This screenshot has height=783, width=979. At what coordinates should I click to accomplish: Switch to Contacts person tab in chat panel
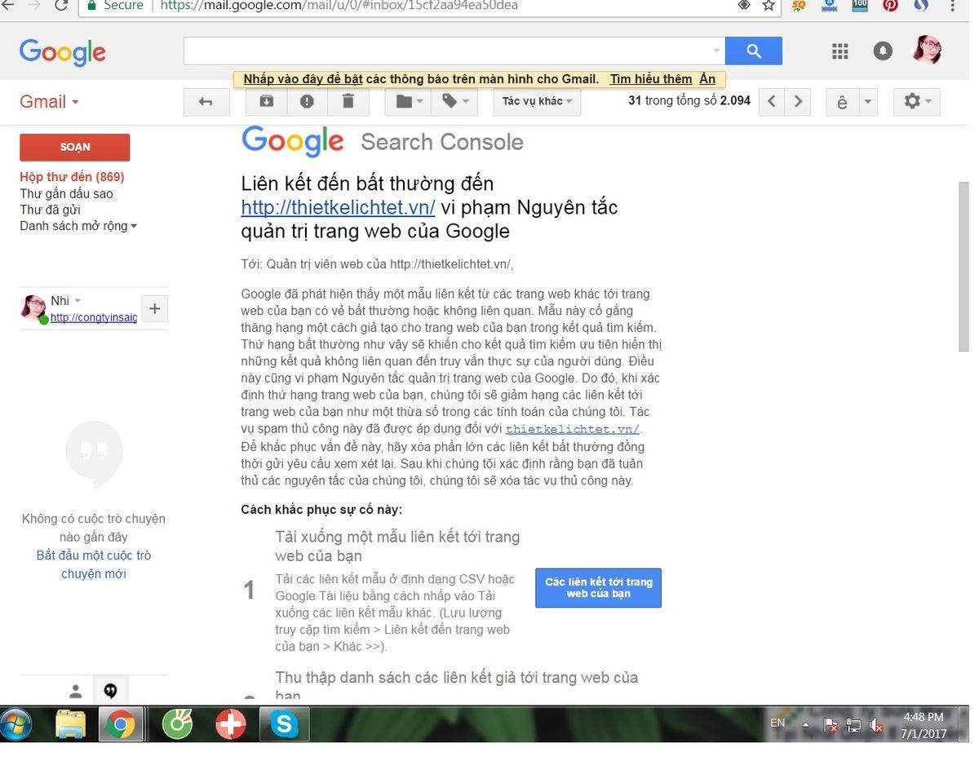[76, 692]
